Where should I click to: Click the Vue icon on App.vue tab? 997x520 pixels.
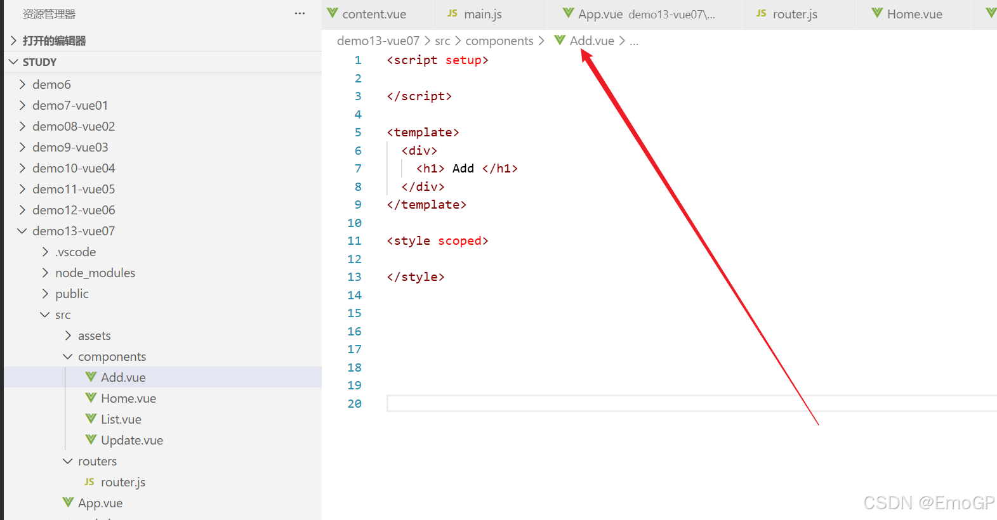pyautogui.click(x=568, y=13)
